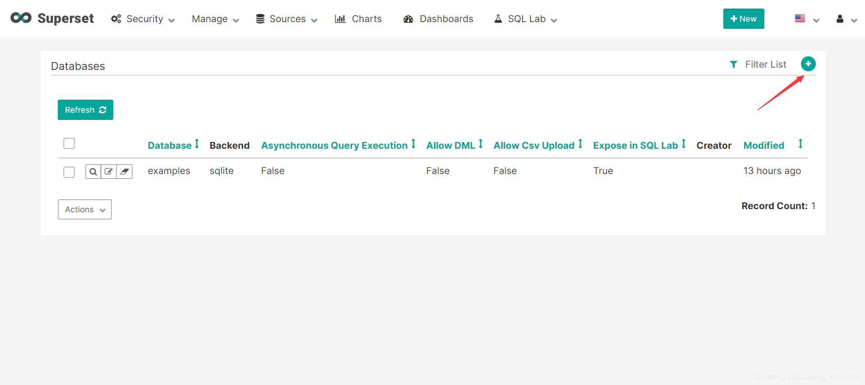Click the Expose in SQL Lab header
This screenshot has width=865, height=385.
635,146
